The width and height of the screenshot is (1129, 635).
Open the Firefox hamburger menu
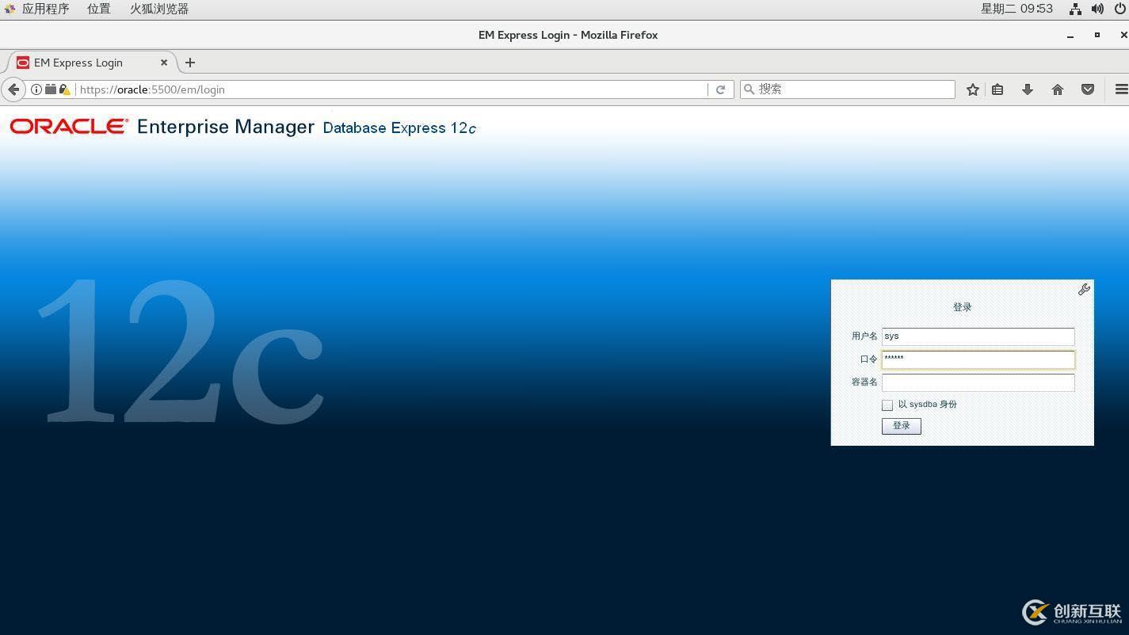(x=1119, y=89)
